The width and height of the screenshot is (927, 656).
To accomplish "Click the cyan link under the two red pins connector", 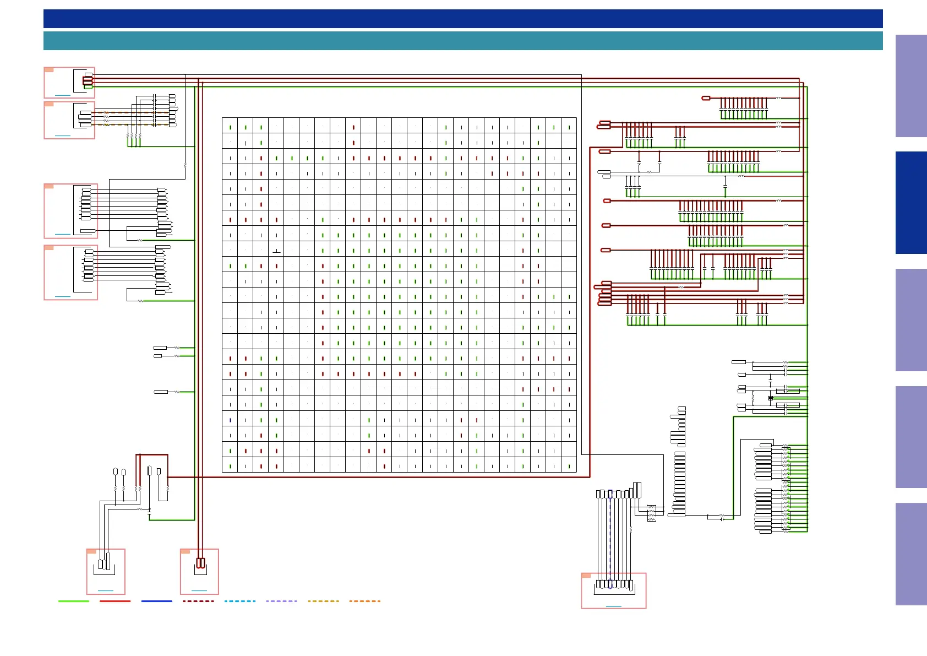I will point(199,590).
